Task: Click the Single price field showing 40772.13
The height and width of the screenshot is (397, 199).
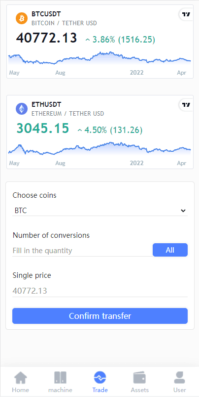Action: point(100,291)
